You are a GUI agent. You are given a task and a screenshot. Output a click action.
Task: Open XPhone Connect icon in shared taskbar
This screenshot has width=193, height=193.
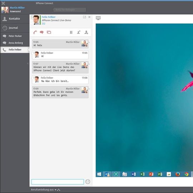[116, 174]
